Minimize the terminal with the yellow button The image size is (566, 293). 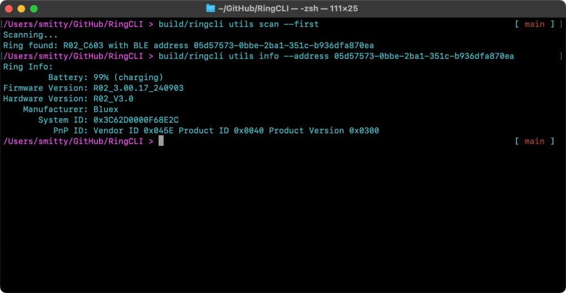(22, 9)
